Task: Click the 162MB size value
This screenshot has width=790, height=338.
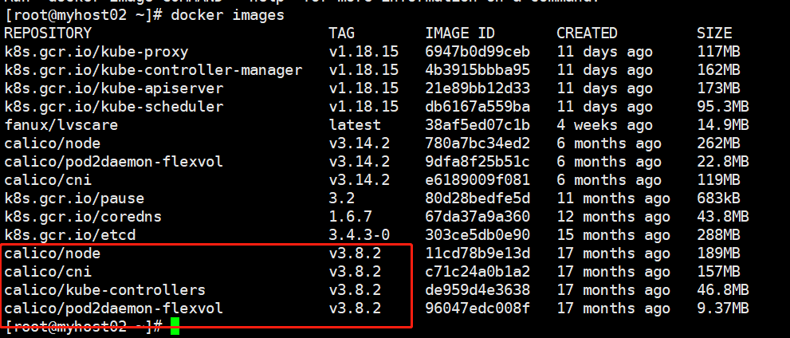Action: [x=719, y=70]
